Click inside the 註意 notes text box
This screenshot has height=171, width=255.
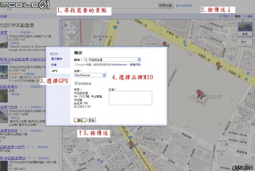(x=130, y=98)
